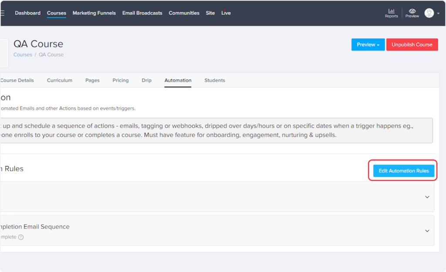
Task: Open the Pages tab
Action: 92,80
